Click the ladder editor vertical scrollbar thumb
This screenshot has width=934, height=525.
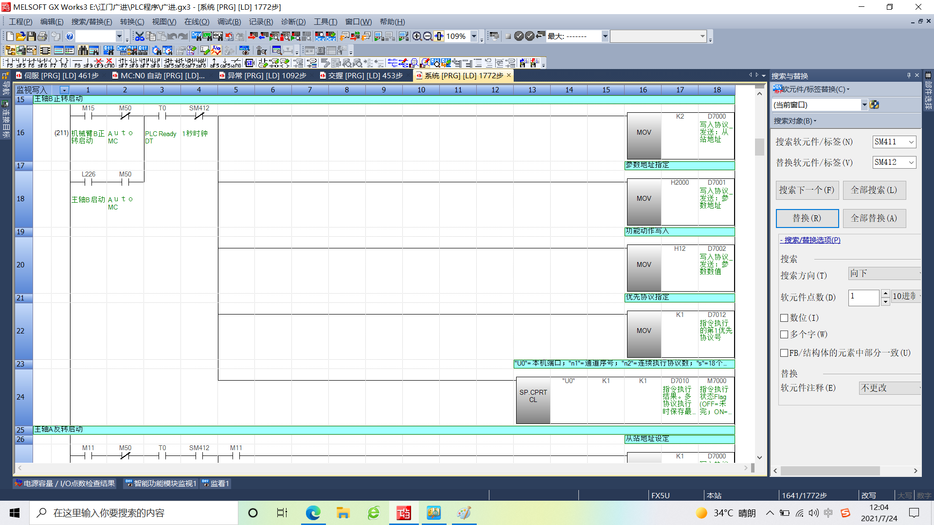point(759,147)
